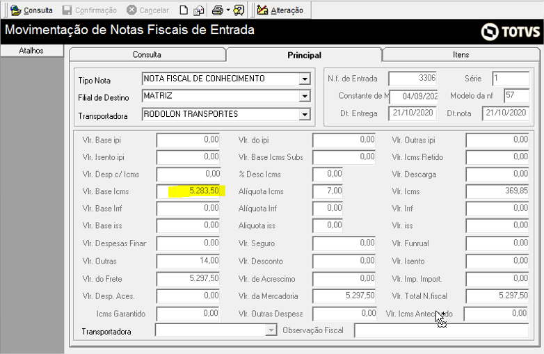Click the disabled Confirmação save button
The height and width of the screenshot is (354, 544).
click(90, 10)
